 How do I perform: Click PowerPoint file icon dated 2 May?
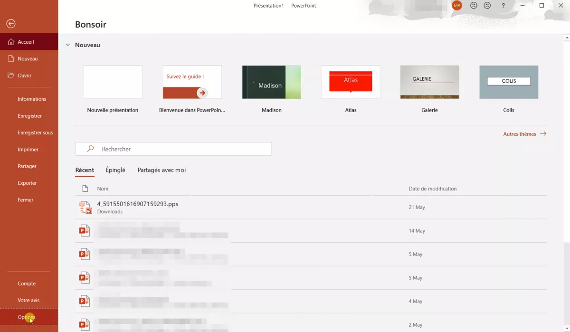85,324
